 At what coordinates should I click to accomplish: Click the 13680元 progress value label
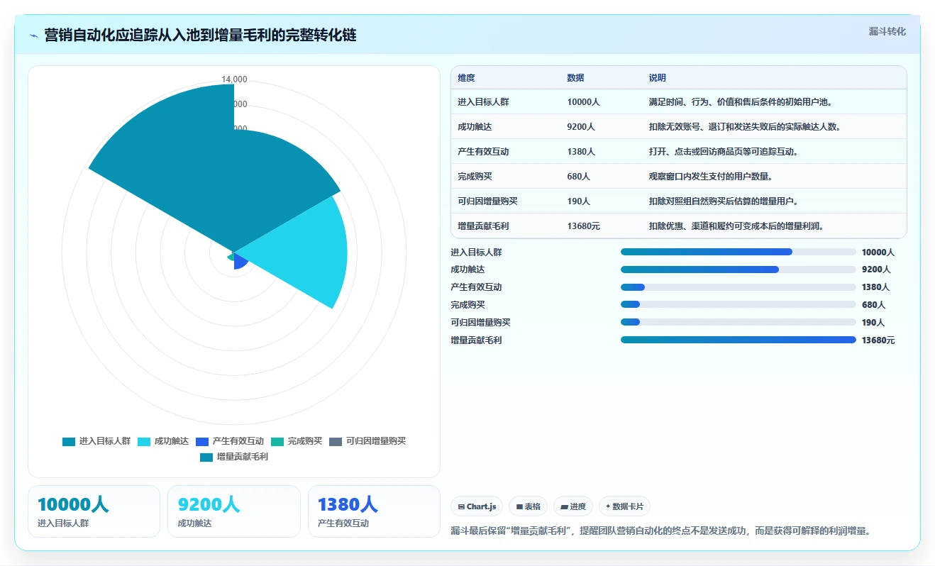(x=878, y=340)
